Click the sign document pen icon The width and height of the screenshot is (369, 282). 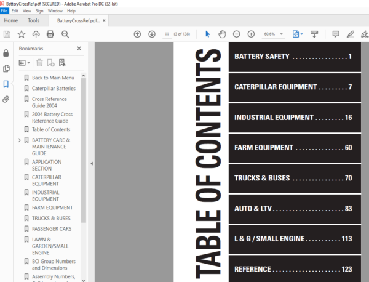pos(365,34)
